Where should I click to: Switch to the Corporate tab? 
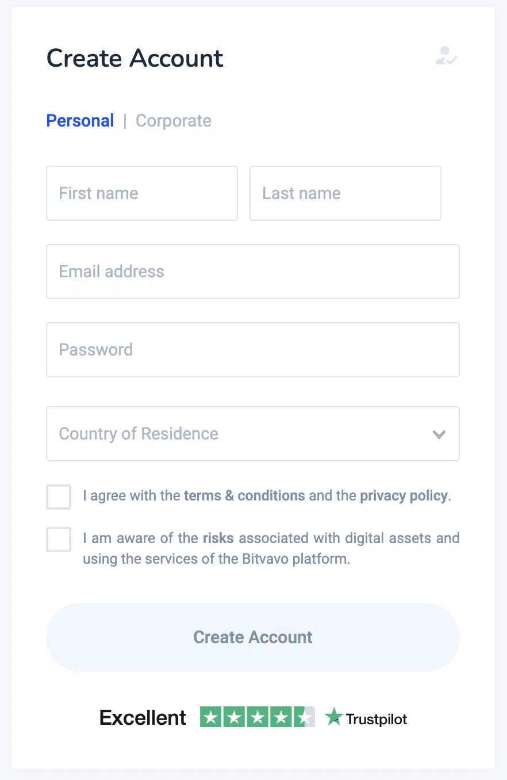coord(174,121)
